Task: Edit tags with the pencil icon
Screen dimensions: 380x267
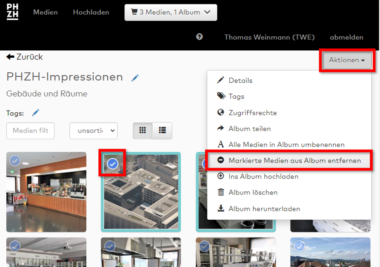Action: [x=35, y=112]
